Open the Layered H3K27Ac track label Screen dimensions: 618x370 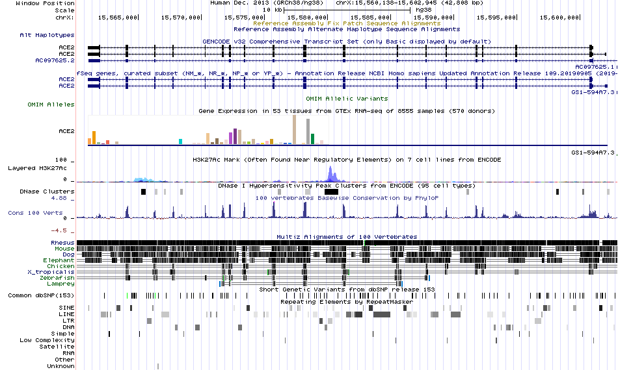tap(38, 168)
